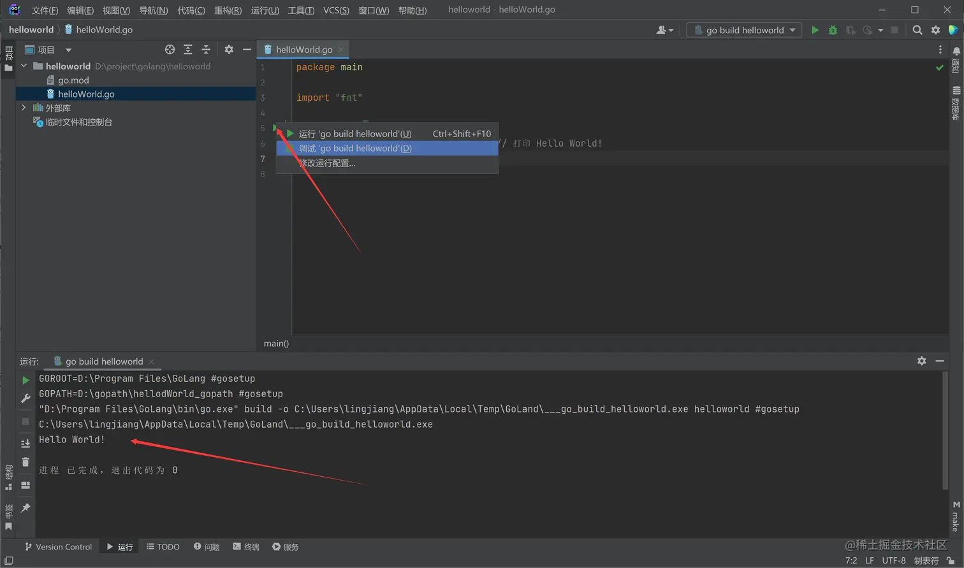Clear console with trash icon

point(26,462)
